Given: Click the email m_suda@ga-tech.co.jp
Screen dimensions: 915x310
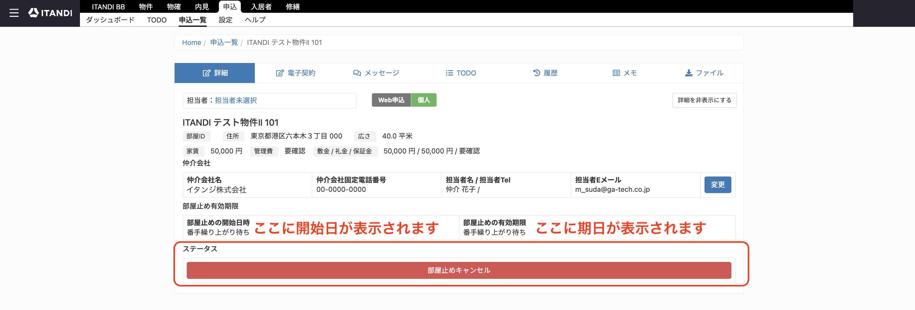Looking at the screenshot, I should 612,190.
